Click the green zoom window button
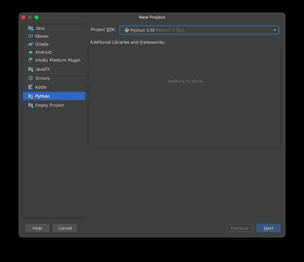 37,17
